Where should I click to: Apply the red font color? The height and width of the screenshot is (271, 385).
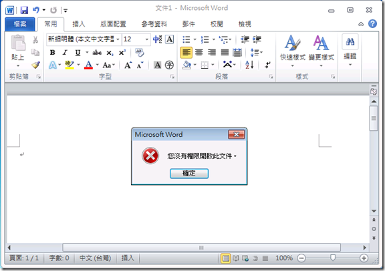88,65
